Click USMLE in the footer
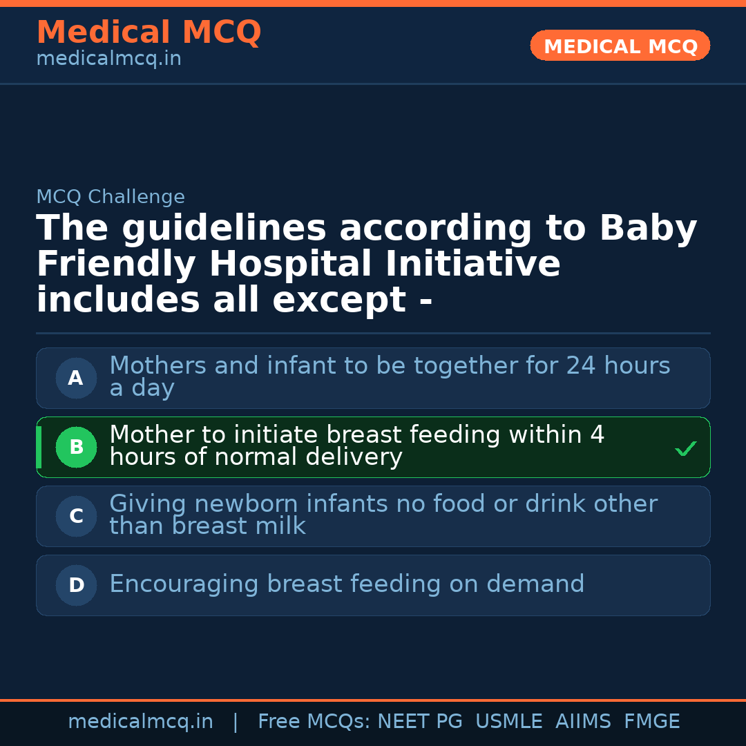 508,722
